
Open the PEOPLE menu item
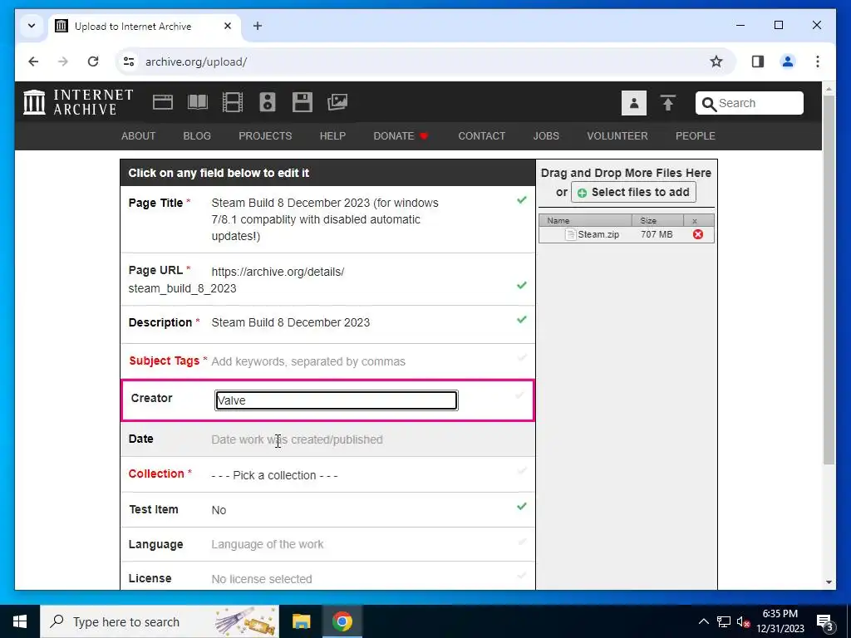(696, 136)
